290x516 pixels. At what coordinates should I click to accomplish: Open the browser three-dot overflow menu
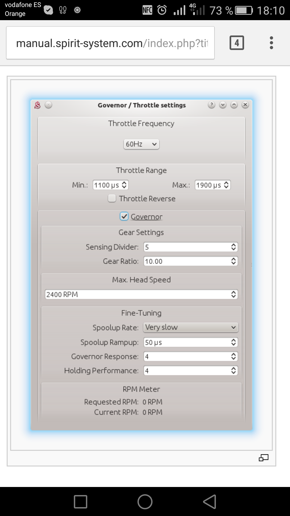pos(271,43)
